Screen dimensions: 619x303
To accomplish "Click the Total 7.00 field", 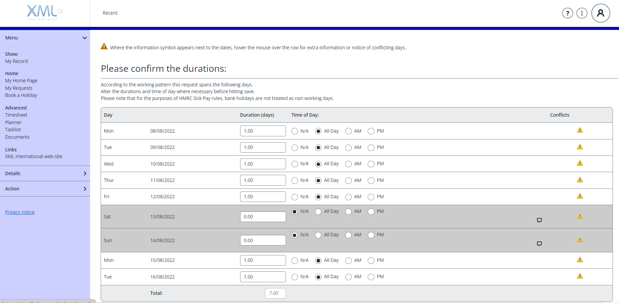I will pyautogui.click(x=275, y=293).
